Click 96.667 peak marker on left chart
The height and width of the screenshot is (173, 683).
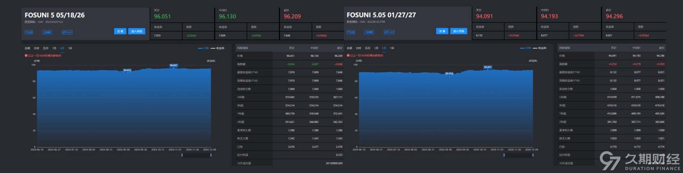pos(174,65)
